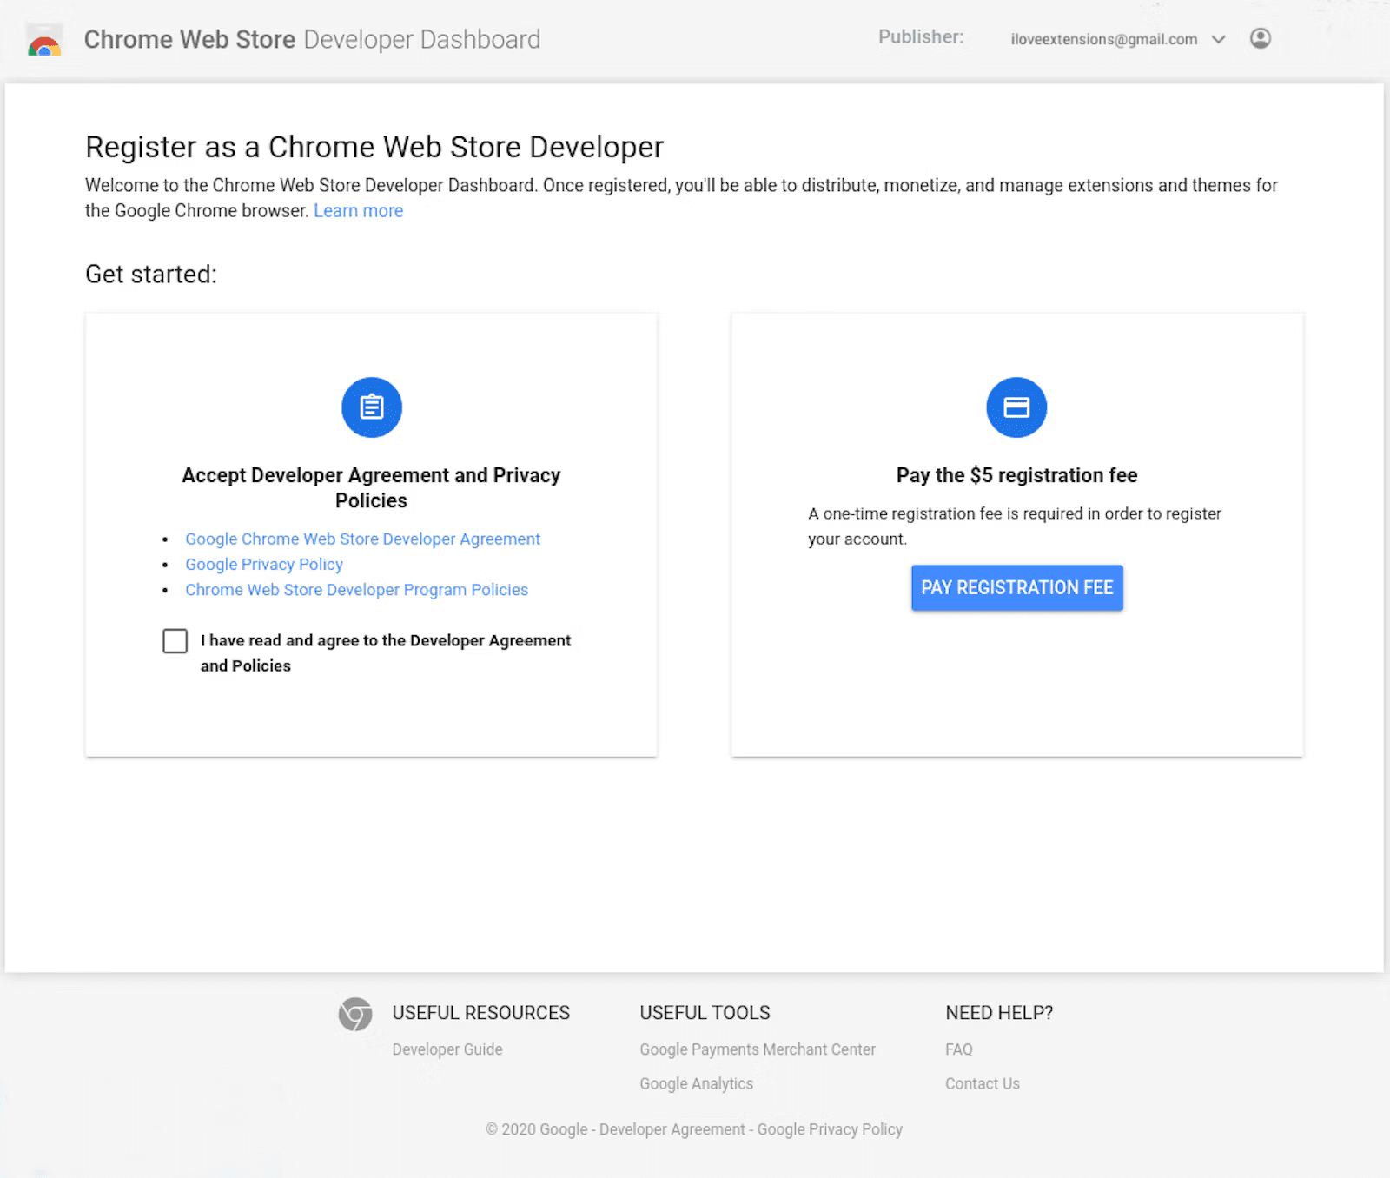
Task: Click the Google Privacy Policy footer link
Action: [x=830, y=1128]
